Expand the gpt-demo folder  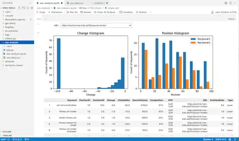3,23
